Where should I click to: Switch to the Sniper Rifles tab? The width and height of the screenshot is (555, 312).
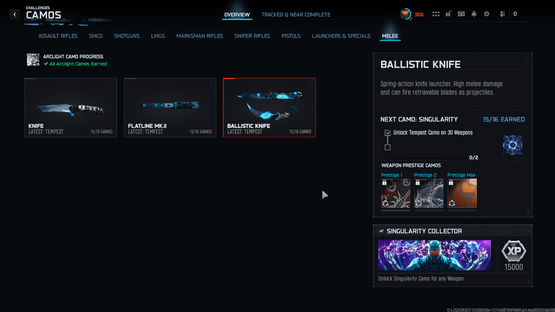pos(252,36)
